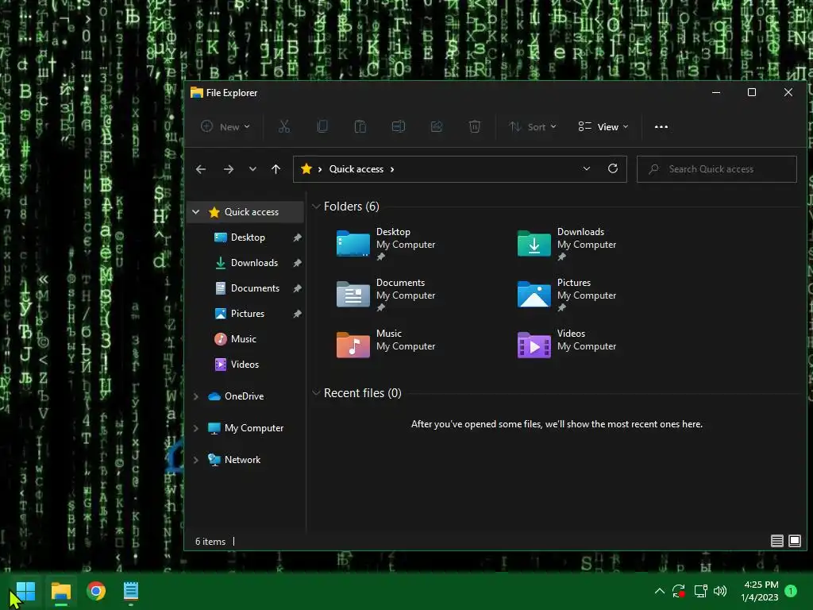Click the pin icon beside sidebar Desktop
The image size is (813, 610).
pyautogui.click(x=297, y=237)
